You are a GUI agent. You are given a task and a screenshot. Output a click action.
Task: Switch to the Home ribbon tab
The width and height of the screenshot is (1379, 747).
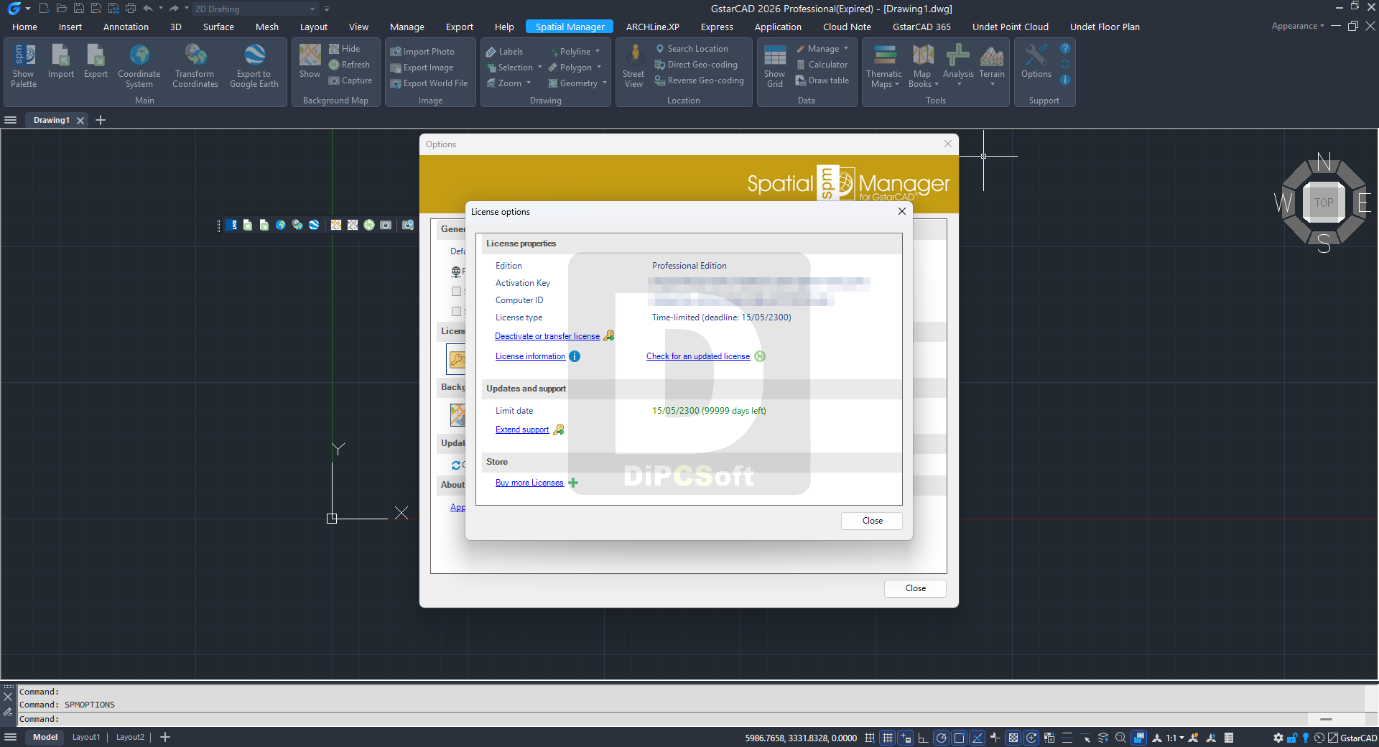click(x=25, y=27)
